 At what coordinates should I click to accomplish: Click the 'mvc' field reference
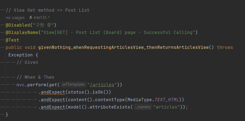coord(21,85)
